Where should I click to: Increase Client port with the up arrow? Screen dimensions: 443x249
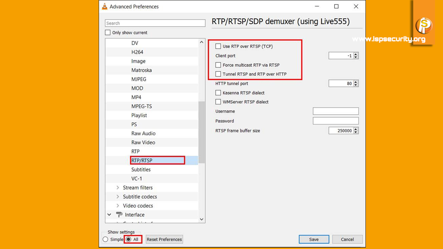356,54
